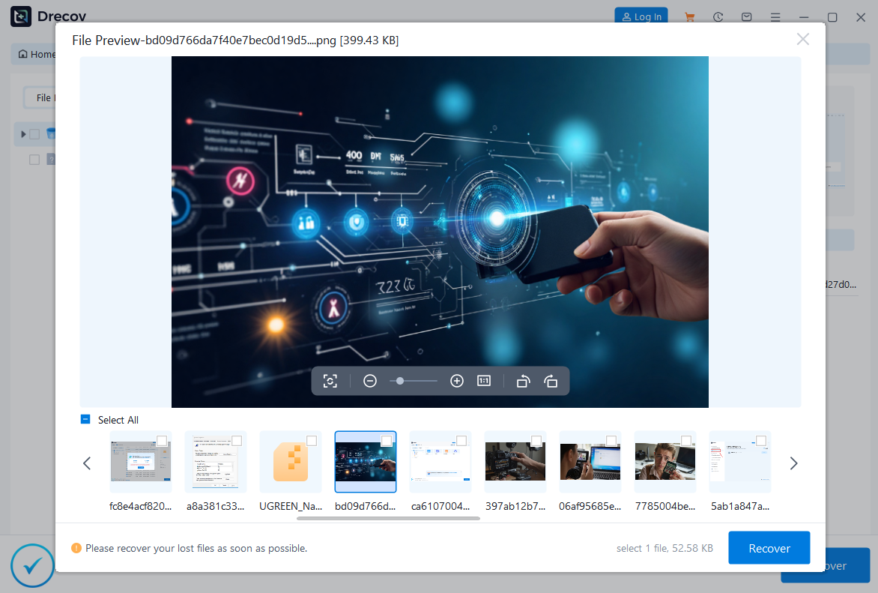Viewport: 878px width, 593px height.
Task: Toggle the Select All checkbox
Action: tap(85, 420)
